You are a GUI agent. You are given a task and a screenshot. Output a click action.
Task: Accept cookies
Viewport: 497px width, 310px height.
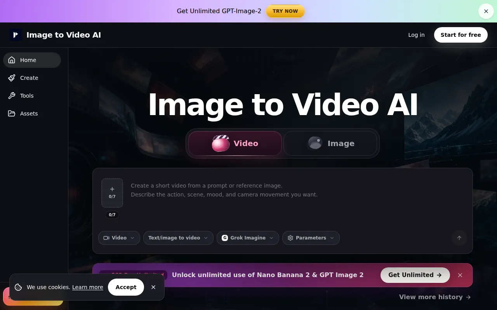[126, 287]
